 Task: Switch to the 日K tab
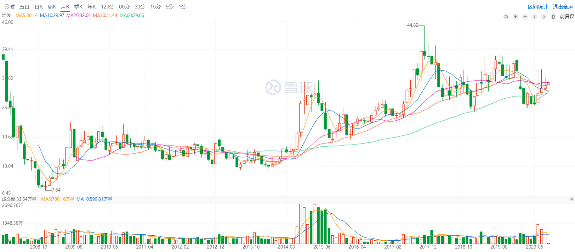39,7
